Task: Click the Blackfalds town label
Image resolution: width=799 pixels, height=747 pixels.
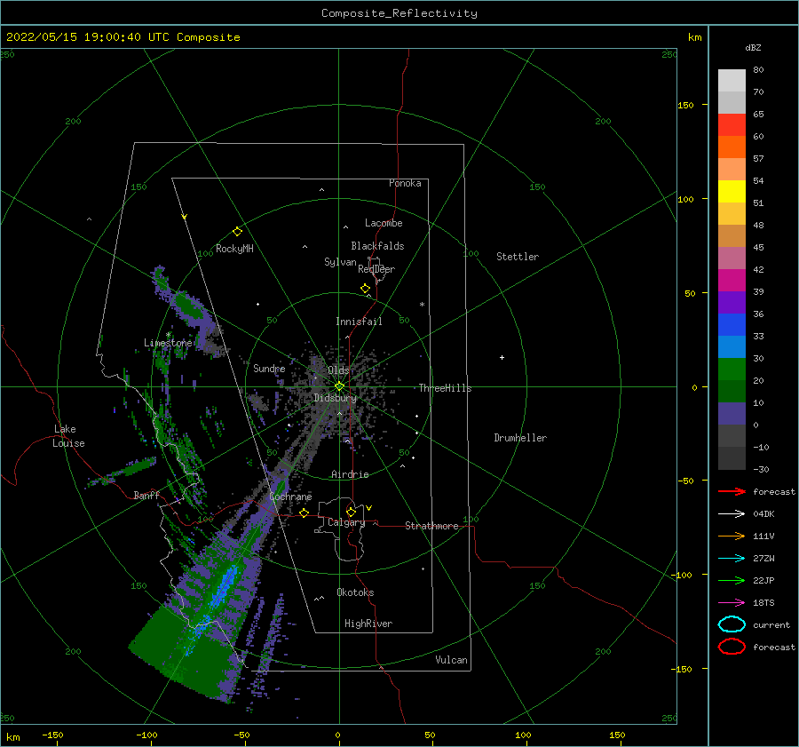Action: click(377, 246)
